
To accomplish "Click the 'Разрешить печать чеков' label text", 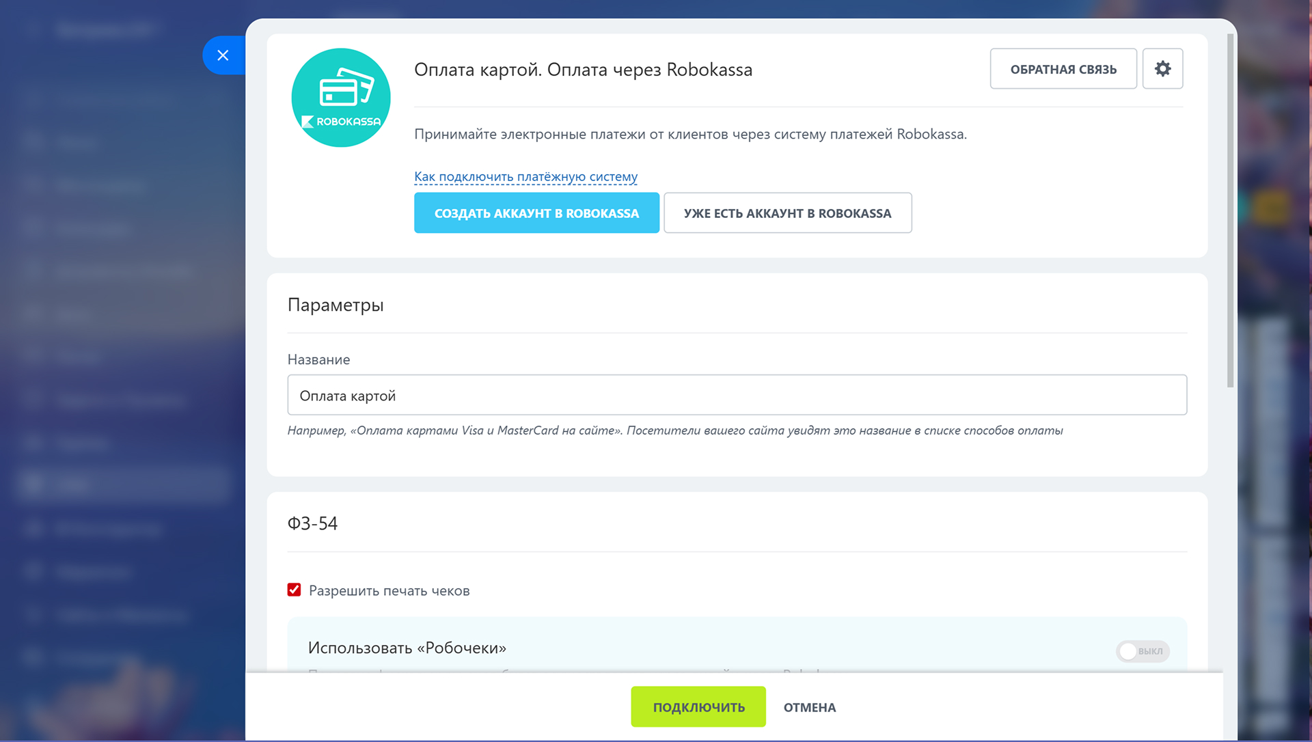I will (389, 590).
